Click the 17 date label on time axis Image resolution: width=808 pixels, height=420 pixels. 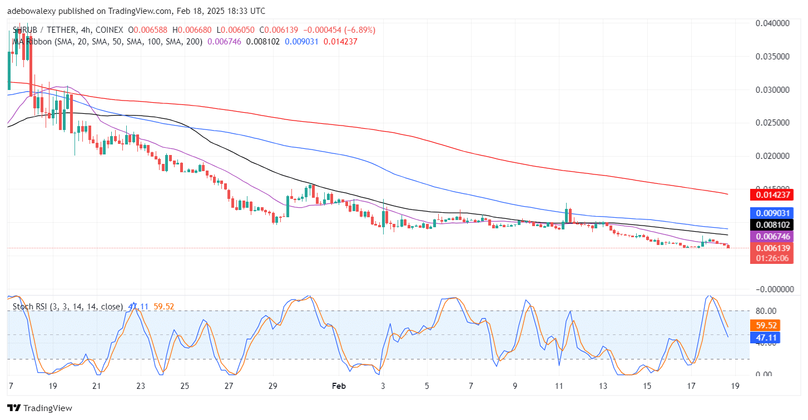tap(691, 386)
